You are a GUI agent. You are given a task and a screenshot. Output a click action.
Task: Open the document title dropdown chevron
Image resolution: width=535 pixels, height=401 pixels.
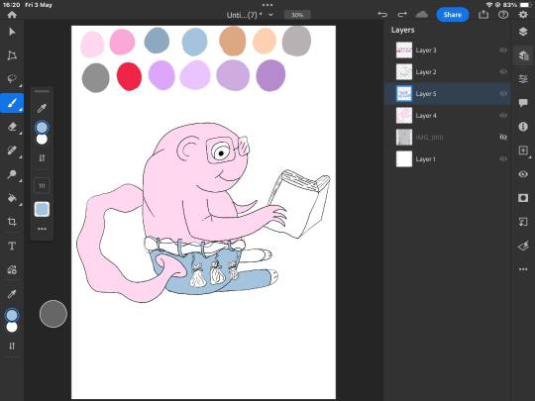[x=270, y=15]
